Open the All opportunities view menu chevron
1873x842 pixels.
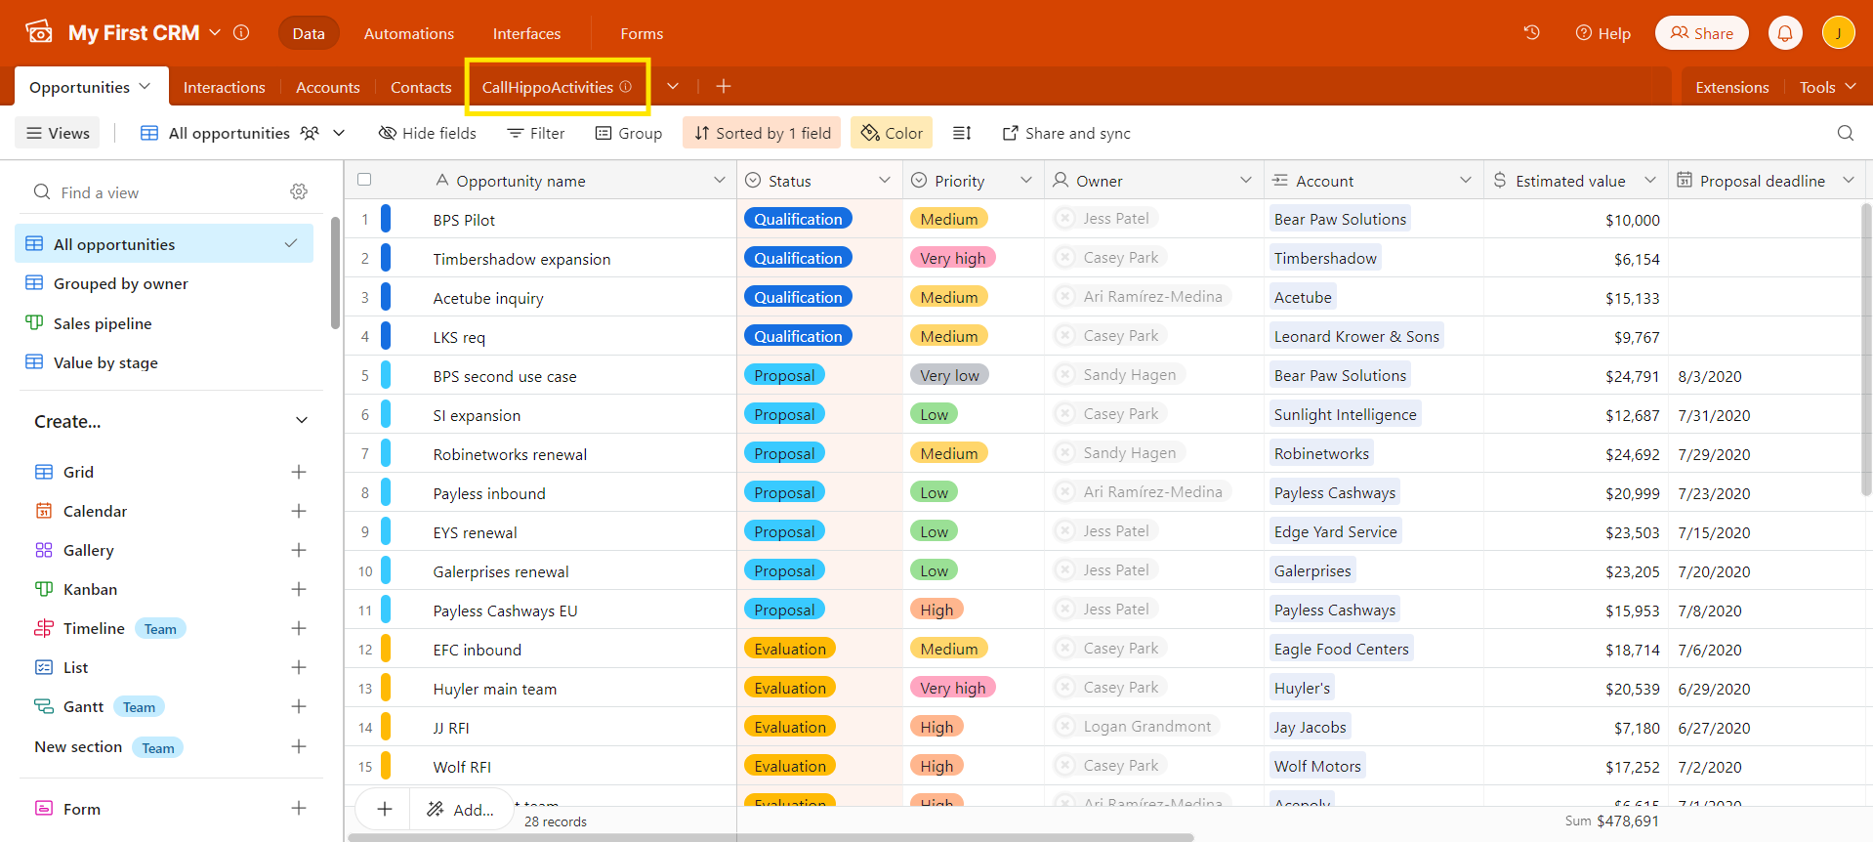339,133
